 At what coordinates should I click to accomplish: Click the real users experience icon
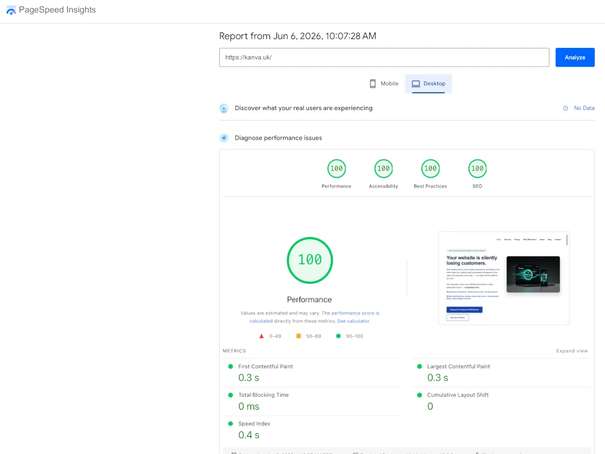(x=224, y=109)
